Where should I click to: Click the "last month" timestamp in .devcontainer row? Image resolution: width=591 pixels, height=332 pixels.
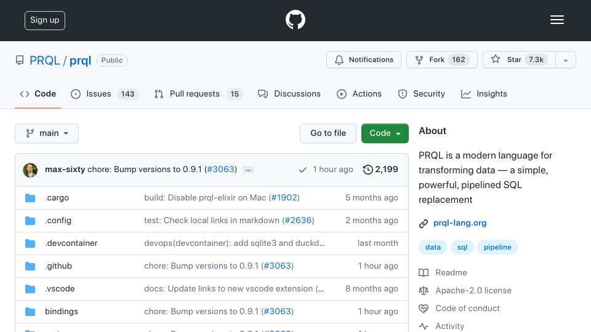coord(377,243)
